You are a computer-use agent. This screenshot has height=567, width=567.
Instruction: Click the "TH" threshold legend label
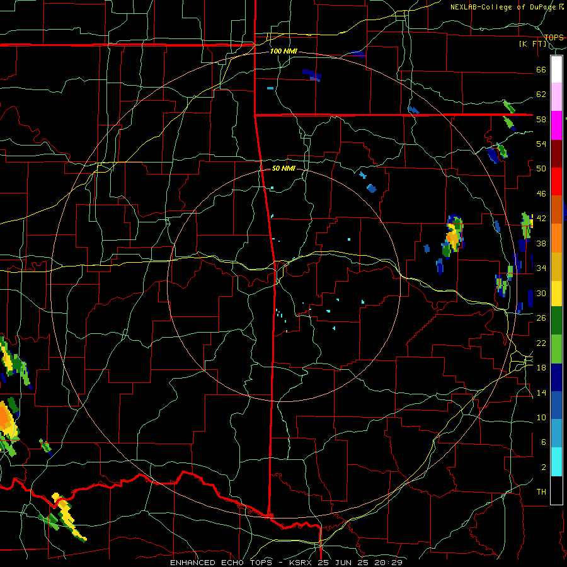[541, 491]
